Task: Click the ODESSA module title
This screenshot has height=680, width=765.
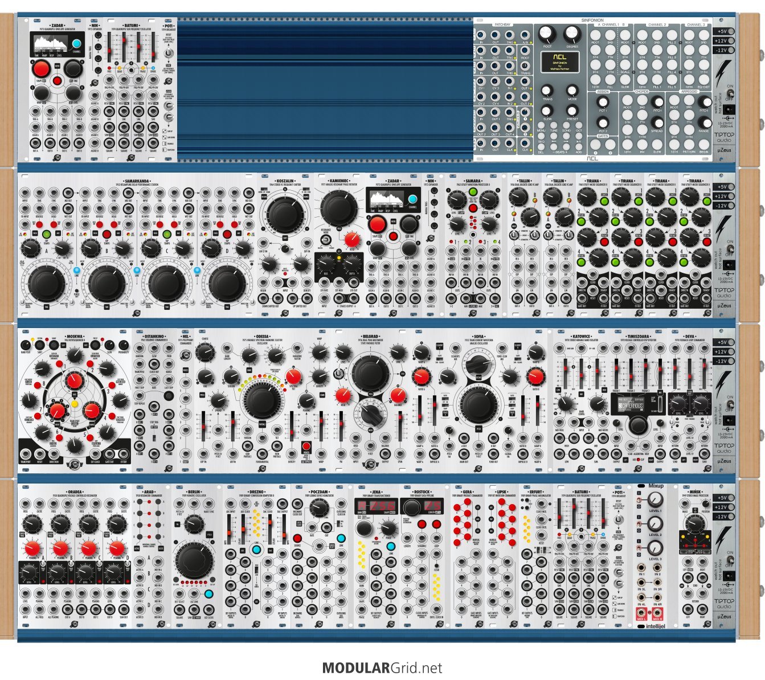Action: (x=263, y=337)
